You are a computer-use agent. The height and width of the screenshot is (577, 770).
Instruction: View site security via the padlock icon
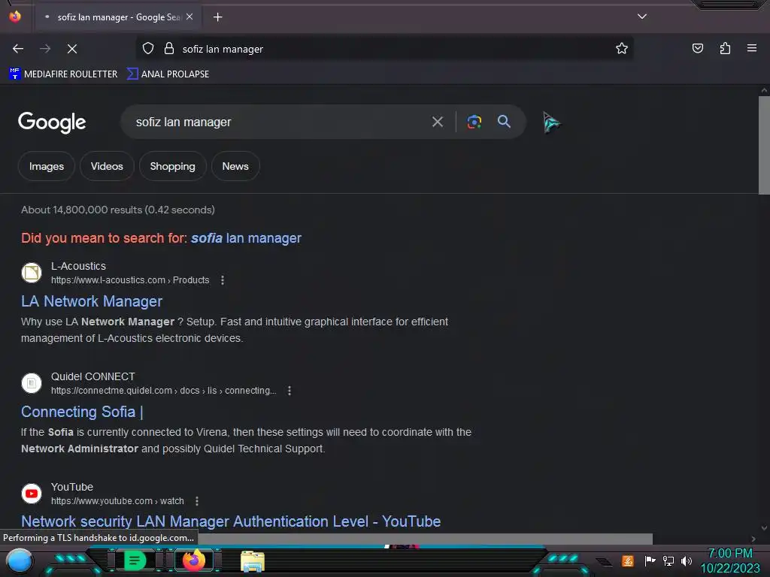(x=169, y=49)
